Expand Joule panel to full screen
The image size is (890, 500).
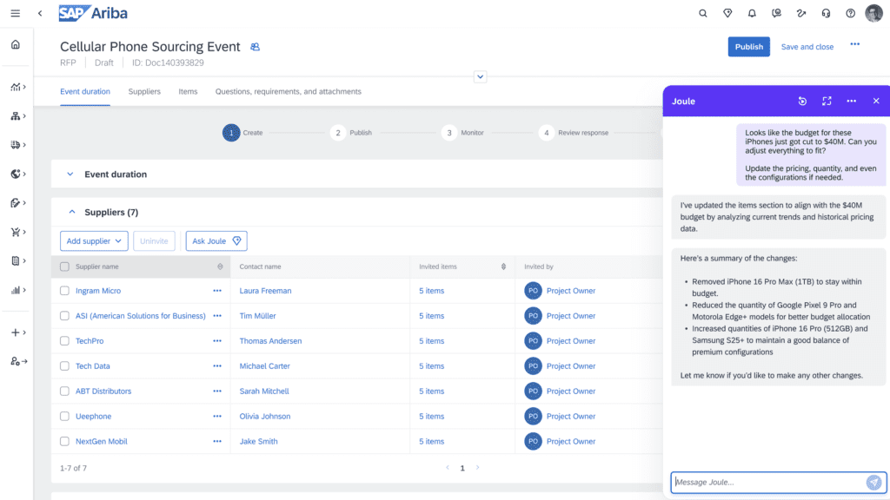click(x=827, y=102)
